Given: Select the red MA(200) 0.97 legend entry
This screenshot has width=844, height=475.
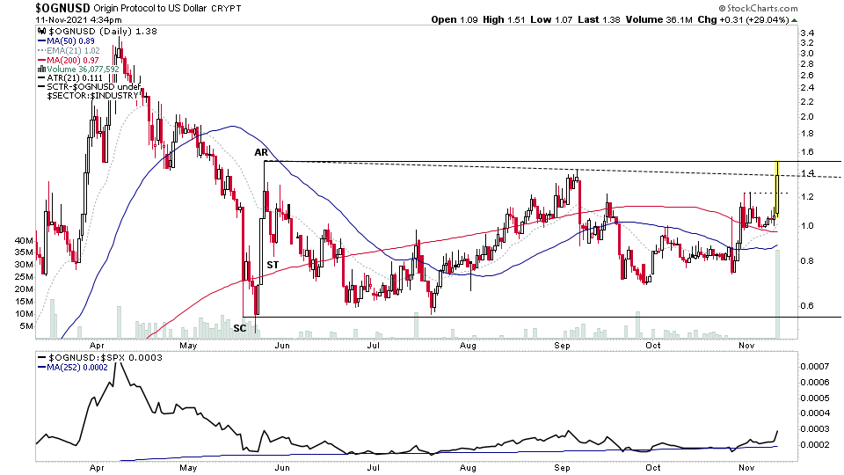Looking at the screenshot, I should [68, 60].
